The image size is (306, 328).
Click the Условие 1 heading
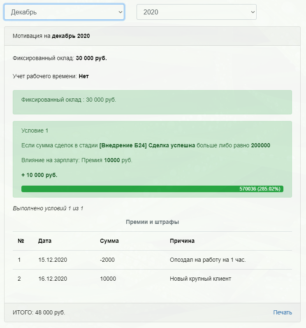[x=35, y=130]
